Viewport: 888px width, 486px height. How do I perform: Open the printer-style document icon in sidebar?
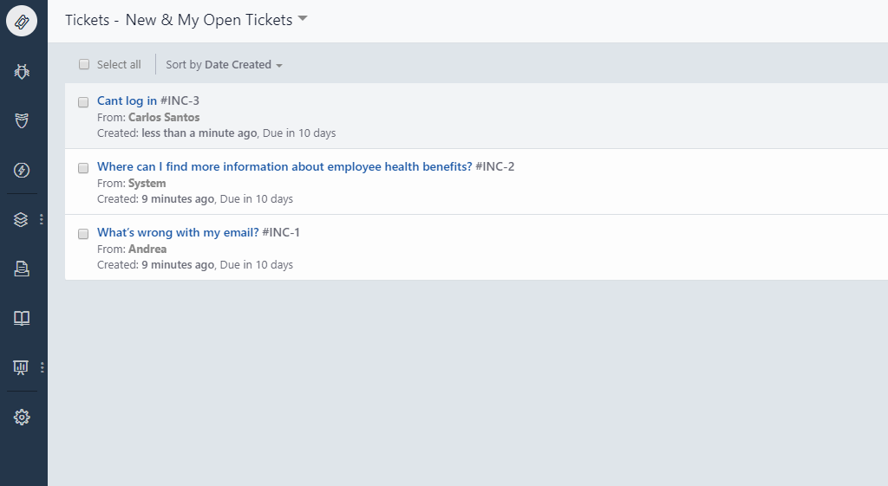pos(22,269)
